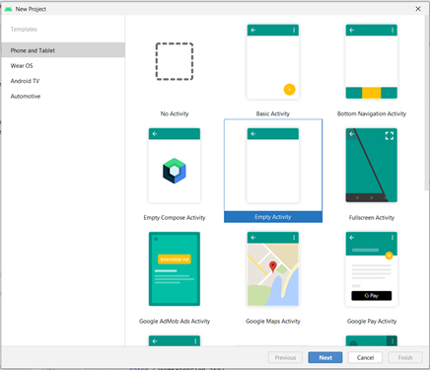This screenshot has width=430, height=370.
Task: Click the fullscreen expand icon in Fullscreen Activity
Action: [390, 136]
